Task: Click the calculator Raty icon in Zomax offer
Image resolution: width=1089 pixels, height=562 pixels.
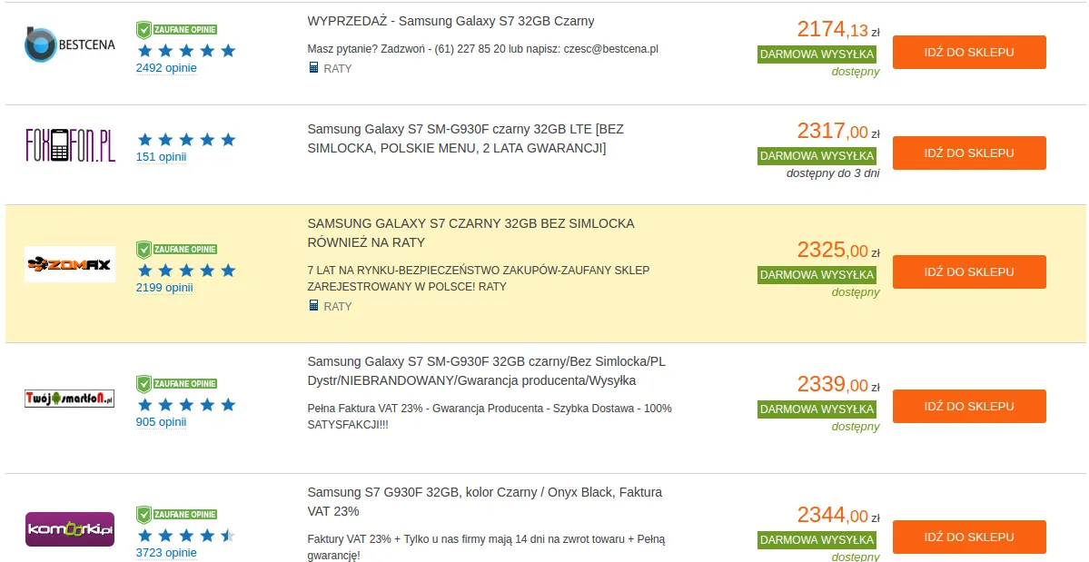Action: (x=313, y=306)
